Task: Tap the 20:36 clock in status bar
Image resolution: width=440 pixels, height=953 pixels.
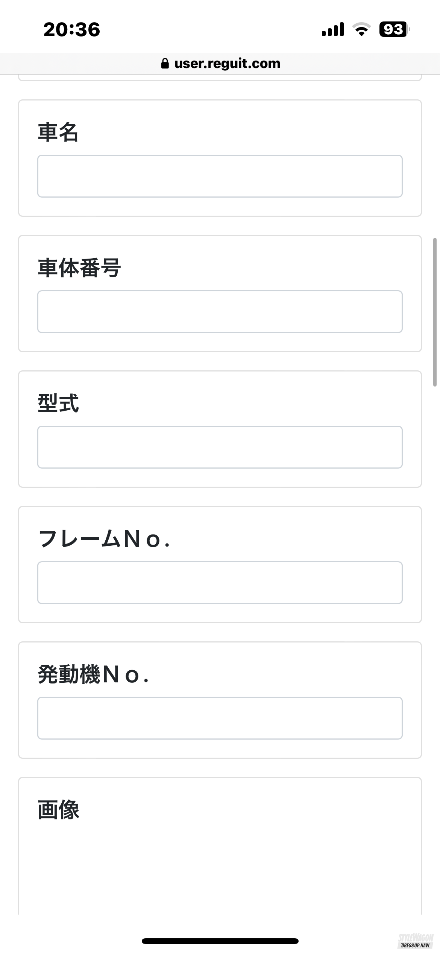Action: click(72, 30)
